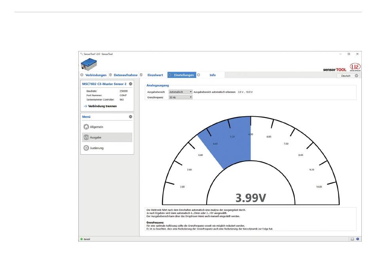
Task: Maximize the SensorTool window
Action: pyautogui.click(x=349, y=54)
